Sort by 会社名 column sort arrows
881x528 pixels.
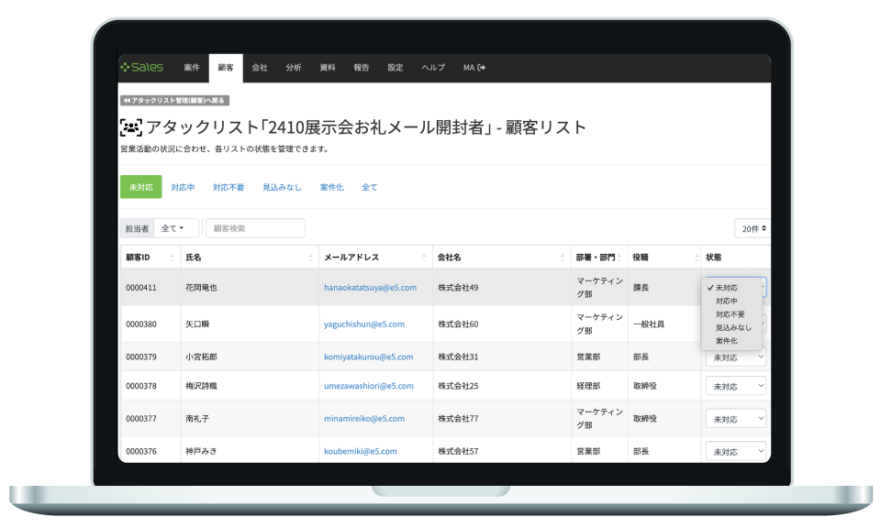click(x=562, y=258)
